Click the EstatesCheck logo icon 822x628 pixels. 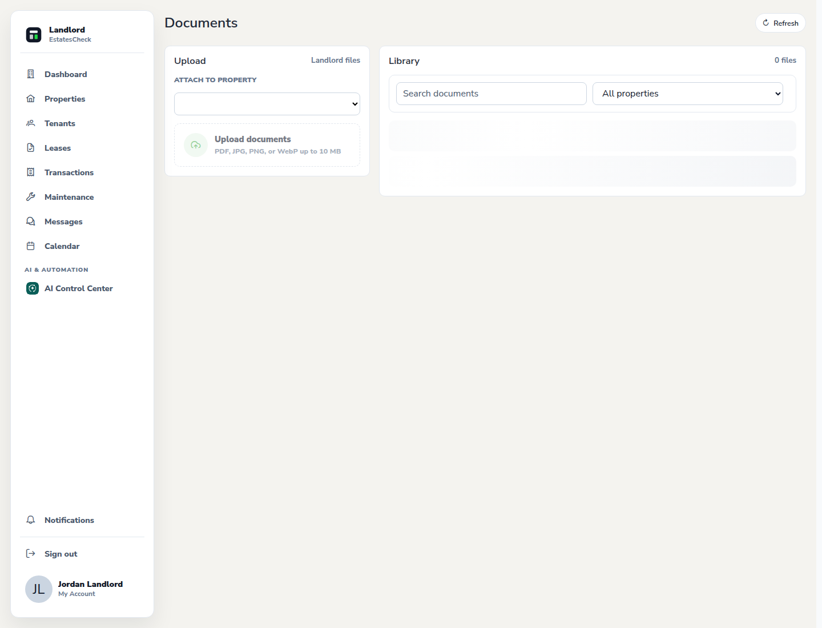34,35
